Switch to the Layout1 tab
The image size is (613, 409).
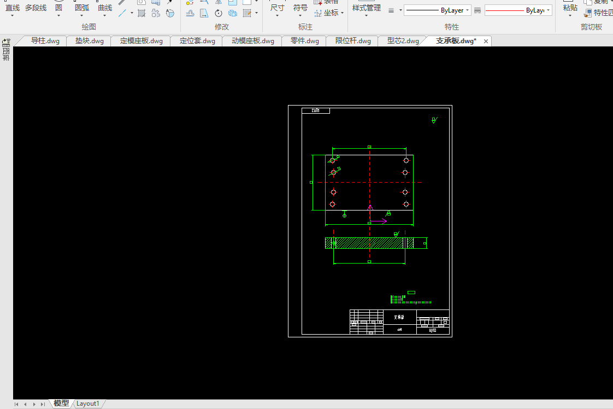(x=87, y=404)
